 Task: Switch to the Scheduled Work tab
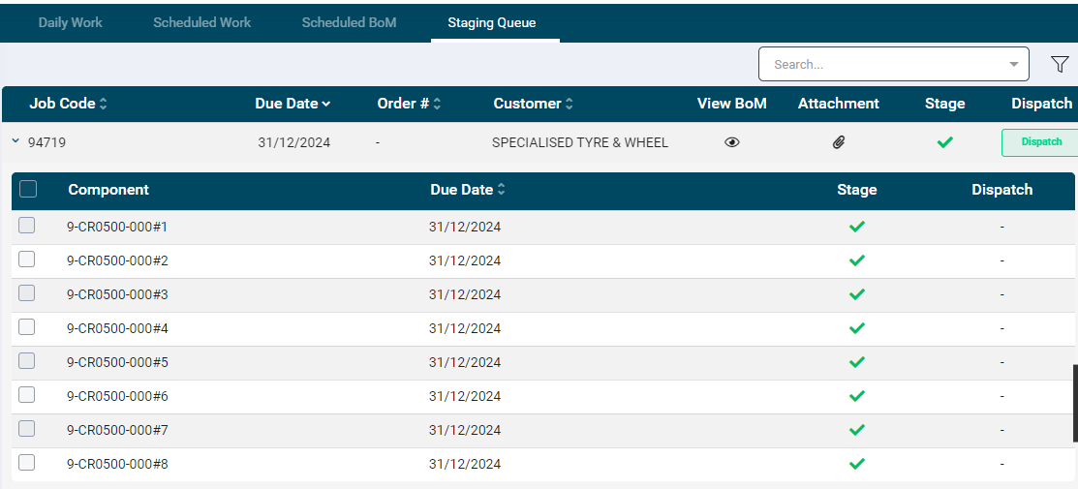click(x=201, y=22)
